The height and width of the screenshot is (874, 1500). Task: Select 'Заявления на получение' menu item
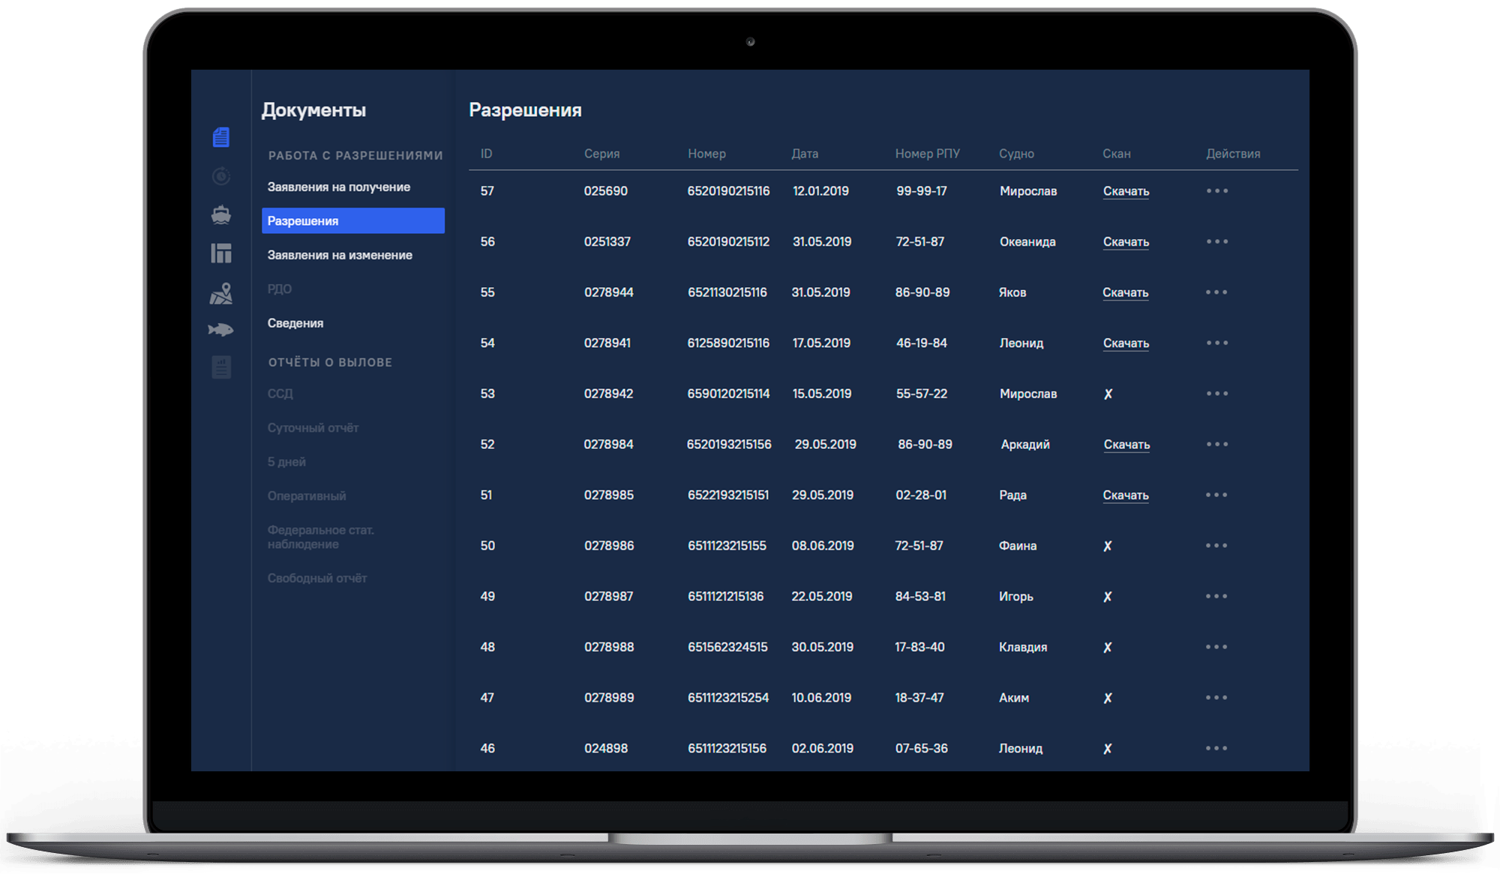pyautogui.click(x=338, y=187)
